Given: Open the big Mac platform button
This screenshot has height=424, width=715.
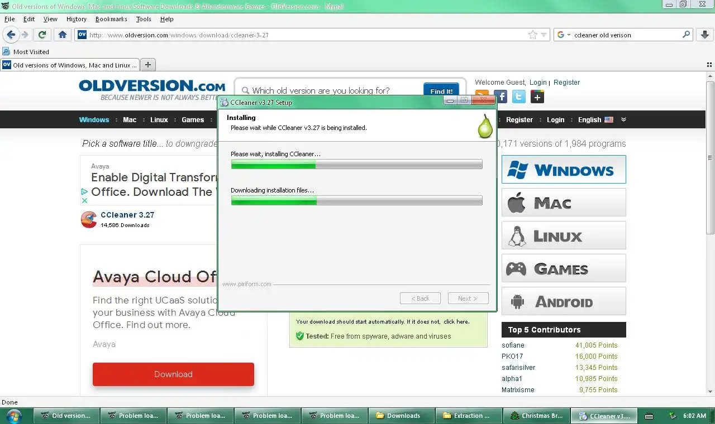Looking at the screenshot, I should tap(564, 202).
